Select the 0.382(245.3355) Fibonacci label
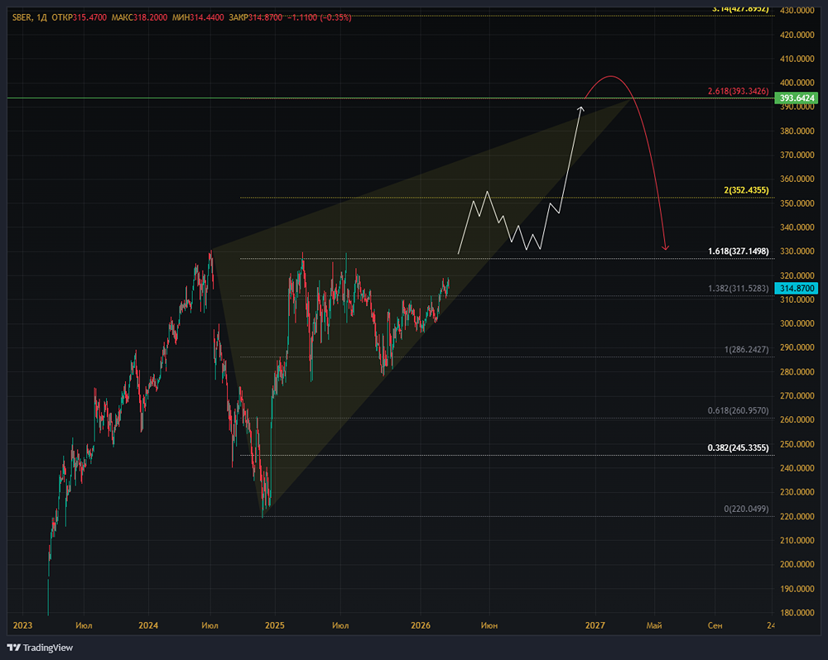The width and height of the screenshot is (828, 660). [x=739, y=448]
